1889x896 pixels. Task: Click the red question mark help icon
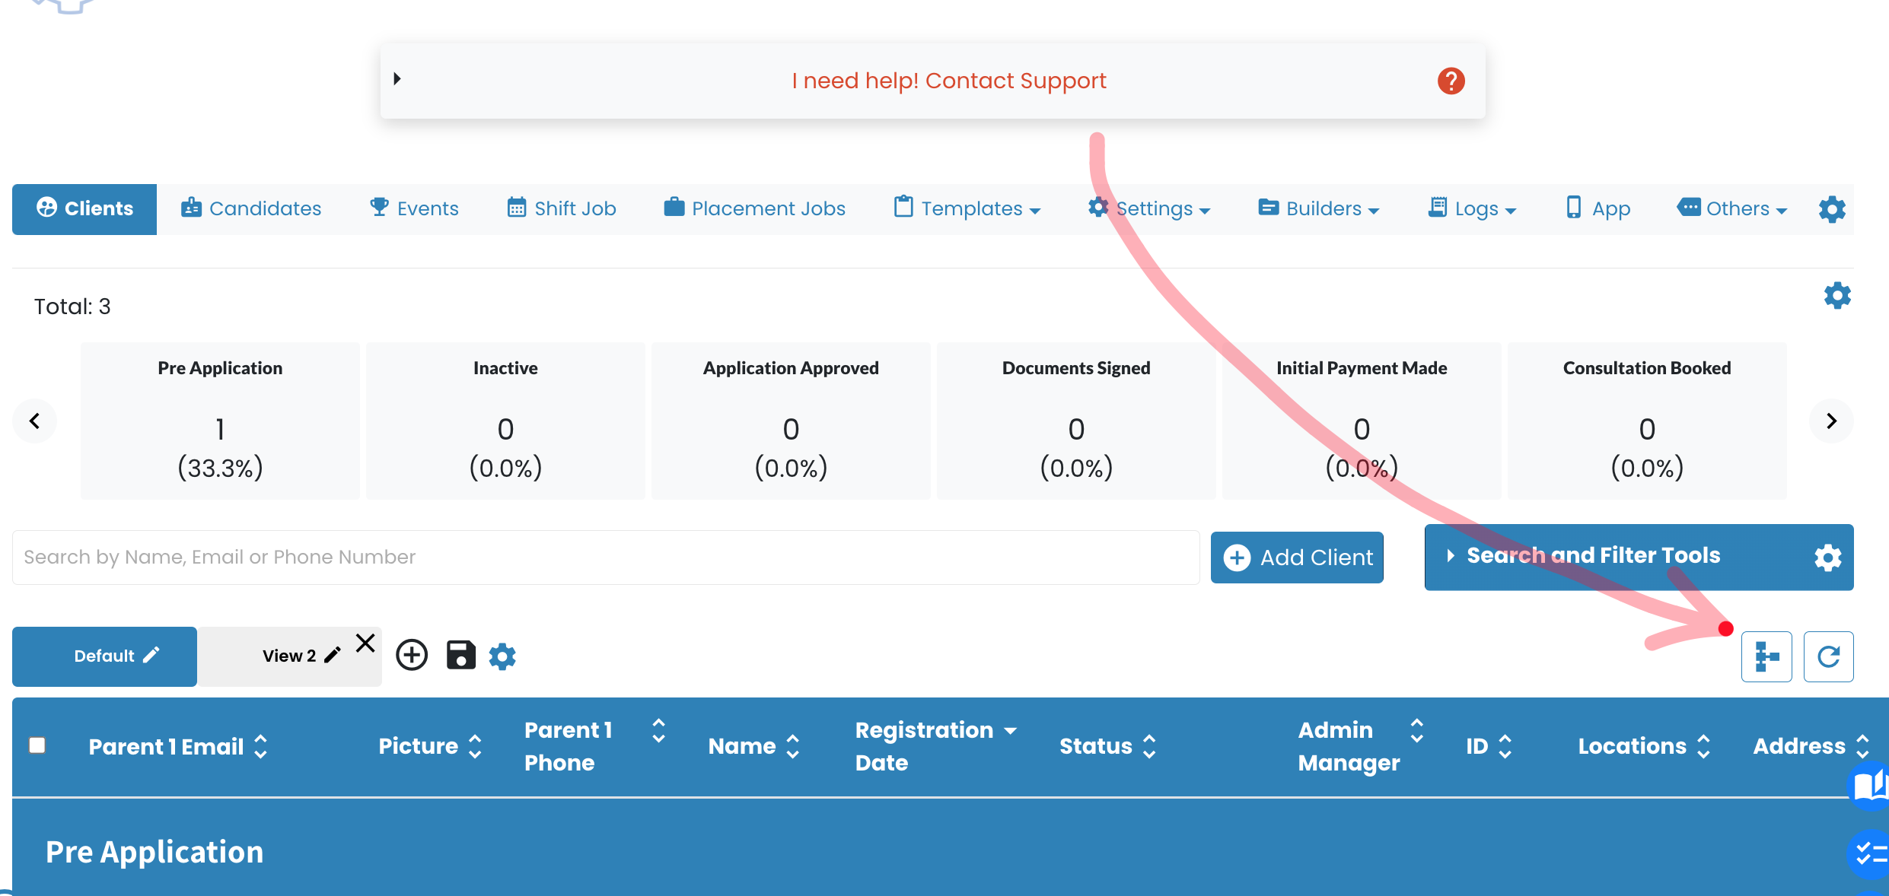pos(1451,81)
